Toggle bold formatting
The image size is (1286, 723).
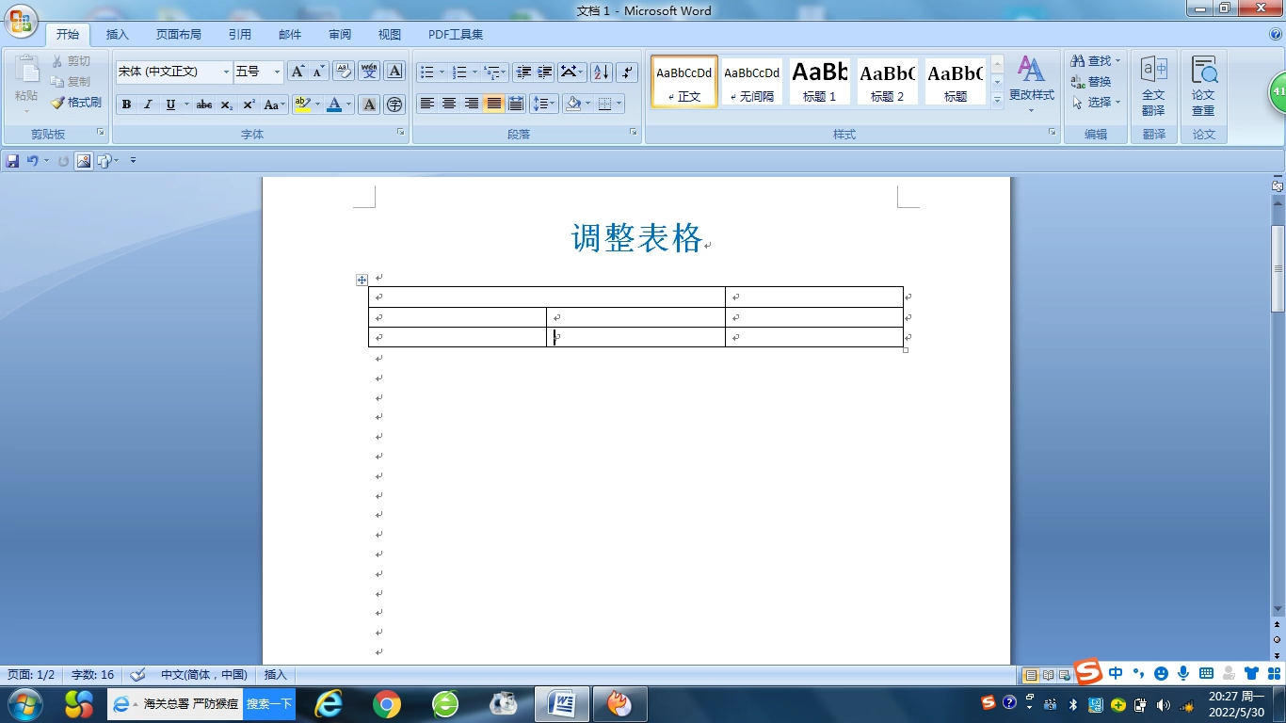(126, 104)
